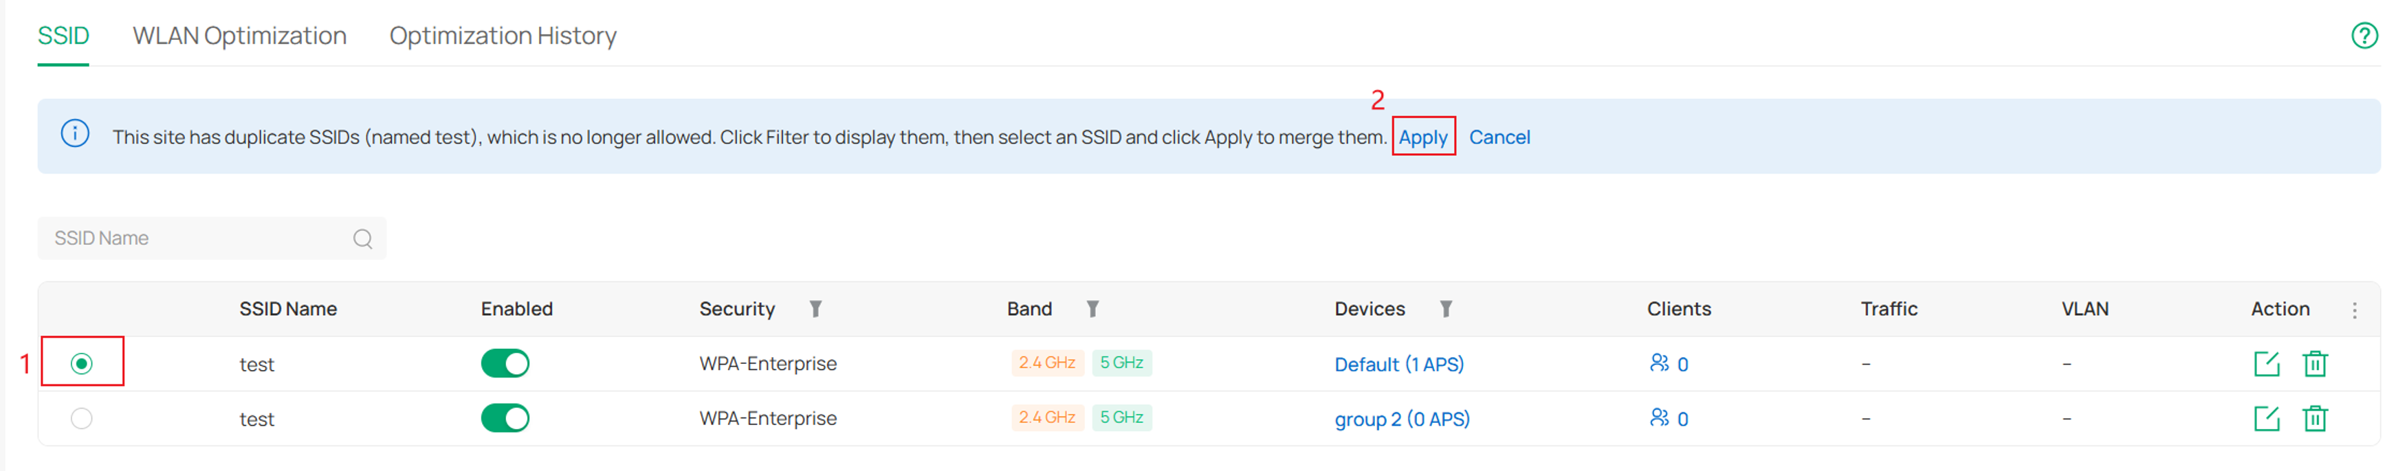
Task: Click Cancel in the banner
Action: [x=1499, y=137]
